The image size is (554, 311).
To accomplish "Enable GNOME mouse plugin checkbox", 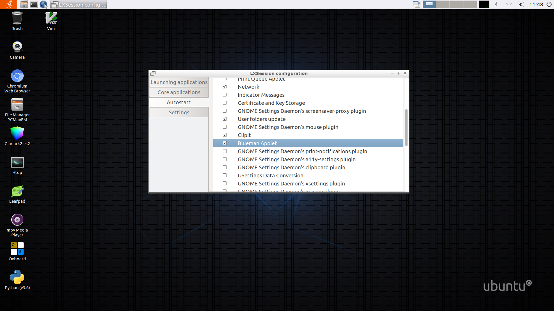I will coord(225,127).
